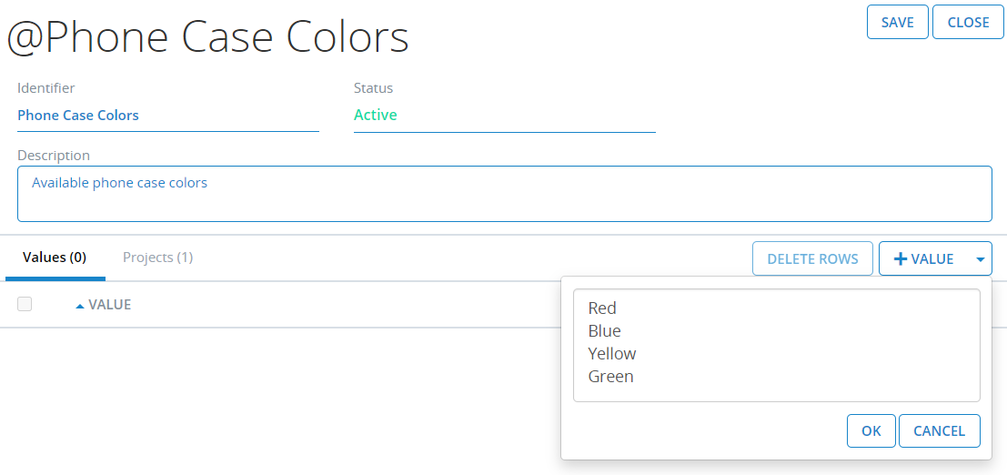Click the CLOSE button
This screenshot has width=1007, height=475.
(x=968, y=23)
